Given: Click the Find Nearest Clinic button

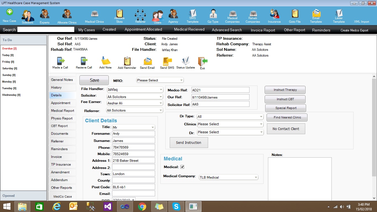Looking at the screenshot, I should [x=287, y=117].
